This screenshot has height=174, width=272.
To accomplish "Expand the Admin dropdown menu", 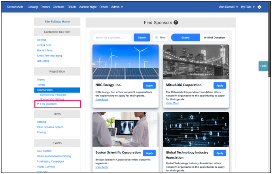I will tap(117, 7).
